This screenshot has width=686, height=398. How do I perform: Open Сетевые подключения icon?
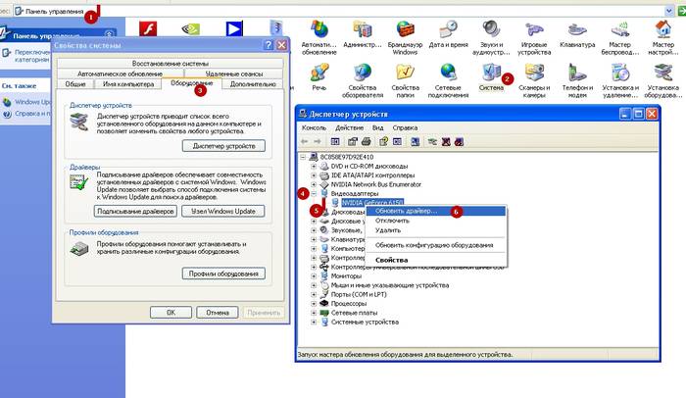click(449, 74)
